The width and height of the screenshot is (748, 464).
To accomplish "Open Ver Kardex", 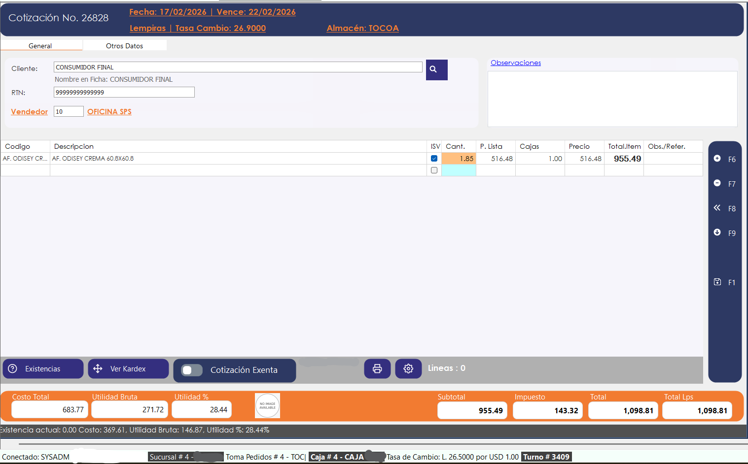I will (x=128, y=369).
